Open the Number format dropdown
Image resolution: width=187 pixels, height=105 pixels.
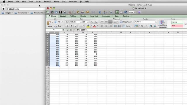[156, 22]
